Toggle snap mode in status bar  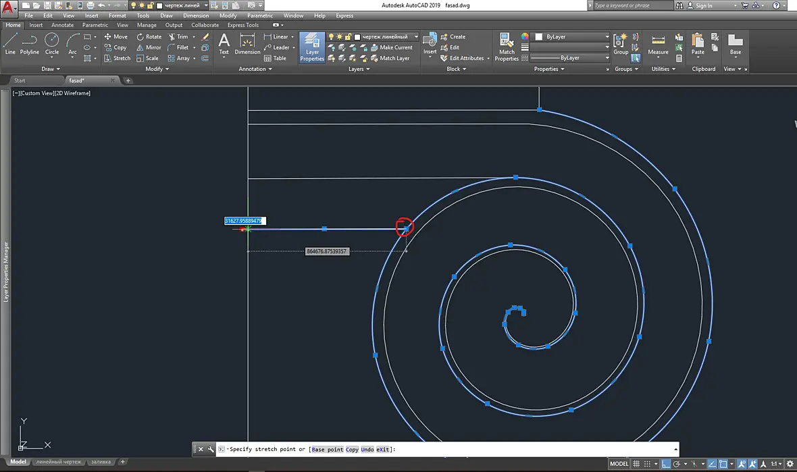(647, 464)
